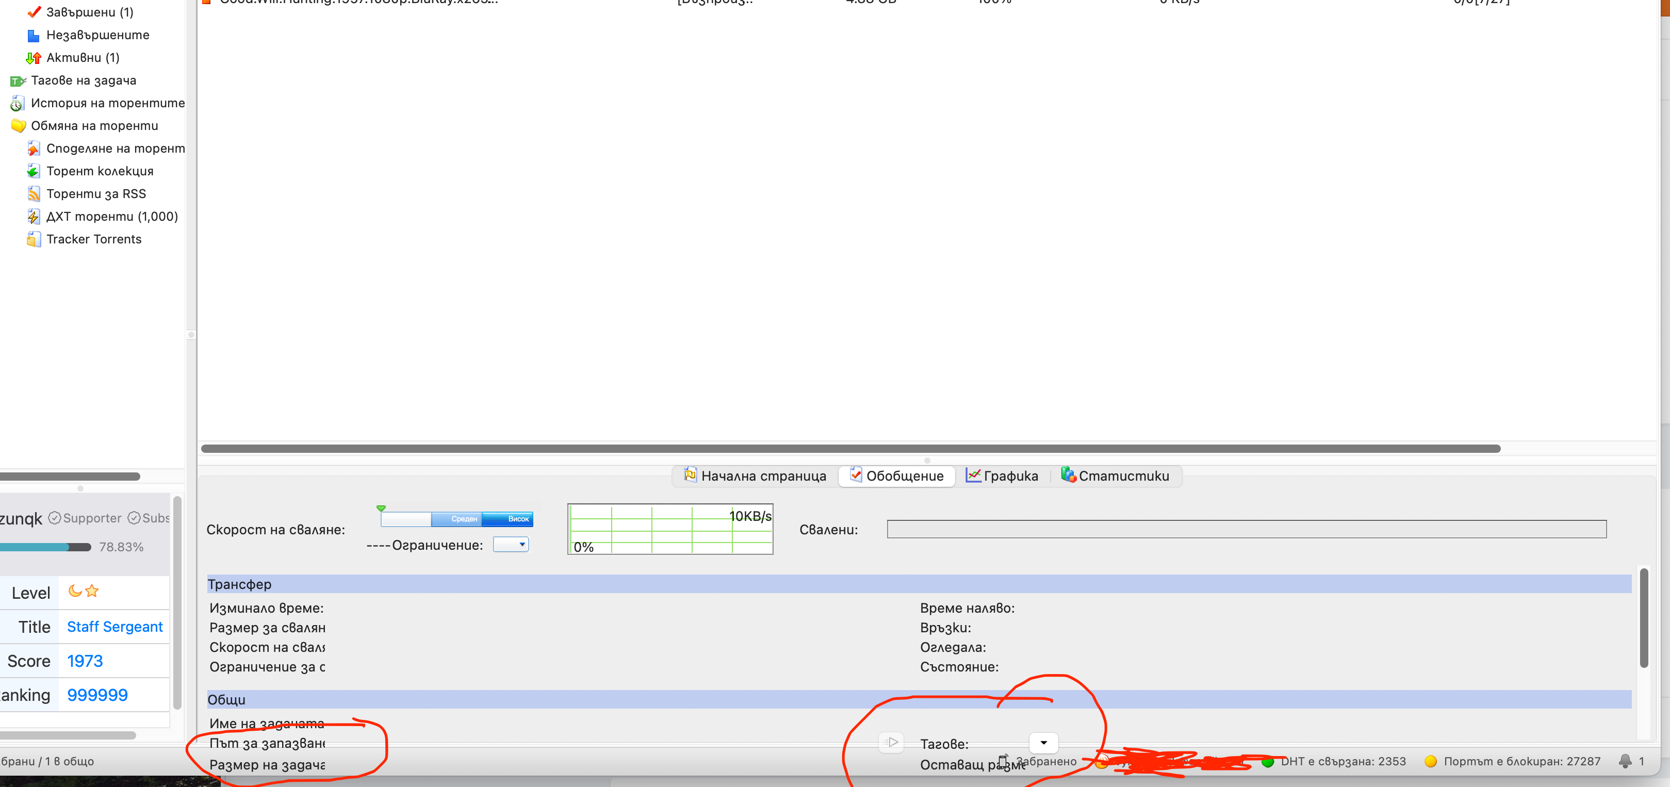Click the Level row label
The width and height of the screenshot is (1670, 787).
coord(30,593)
